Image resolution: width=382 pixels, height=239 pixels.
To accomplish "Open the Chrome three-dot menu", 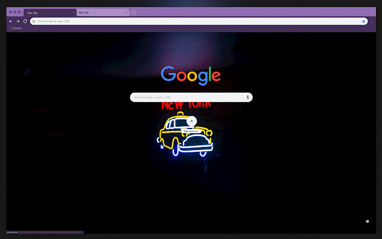I will coord(371,22).
